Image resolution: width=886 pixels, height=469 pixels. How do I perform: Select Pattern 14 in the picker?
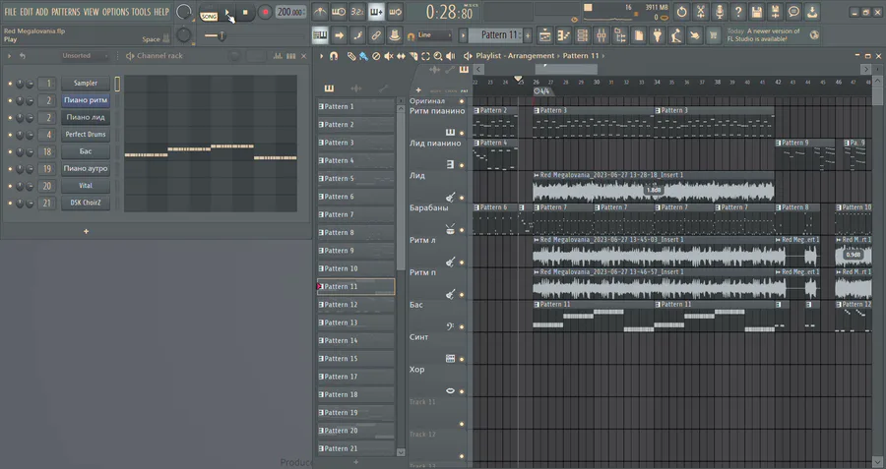(356, 340)
